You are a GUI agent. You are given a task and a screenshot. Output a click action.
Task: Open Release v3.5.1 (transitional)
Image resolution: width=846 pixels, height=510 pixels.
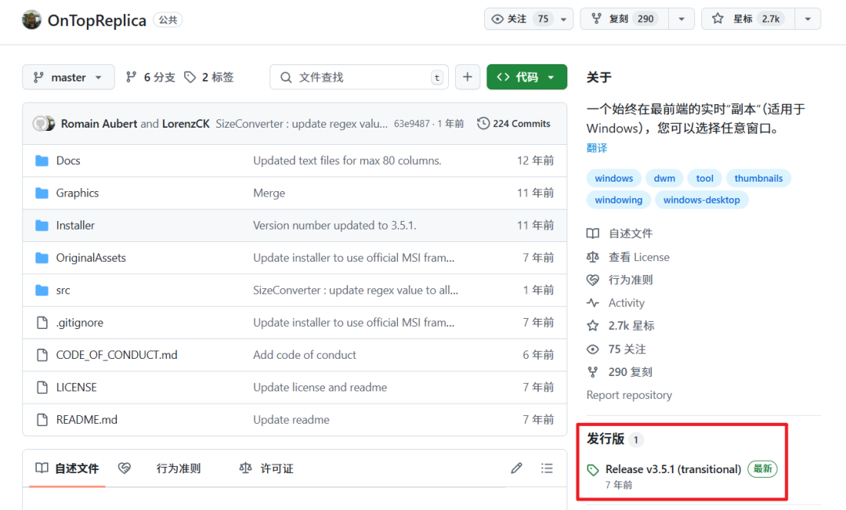tap(673, 469)
